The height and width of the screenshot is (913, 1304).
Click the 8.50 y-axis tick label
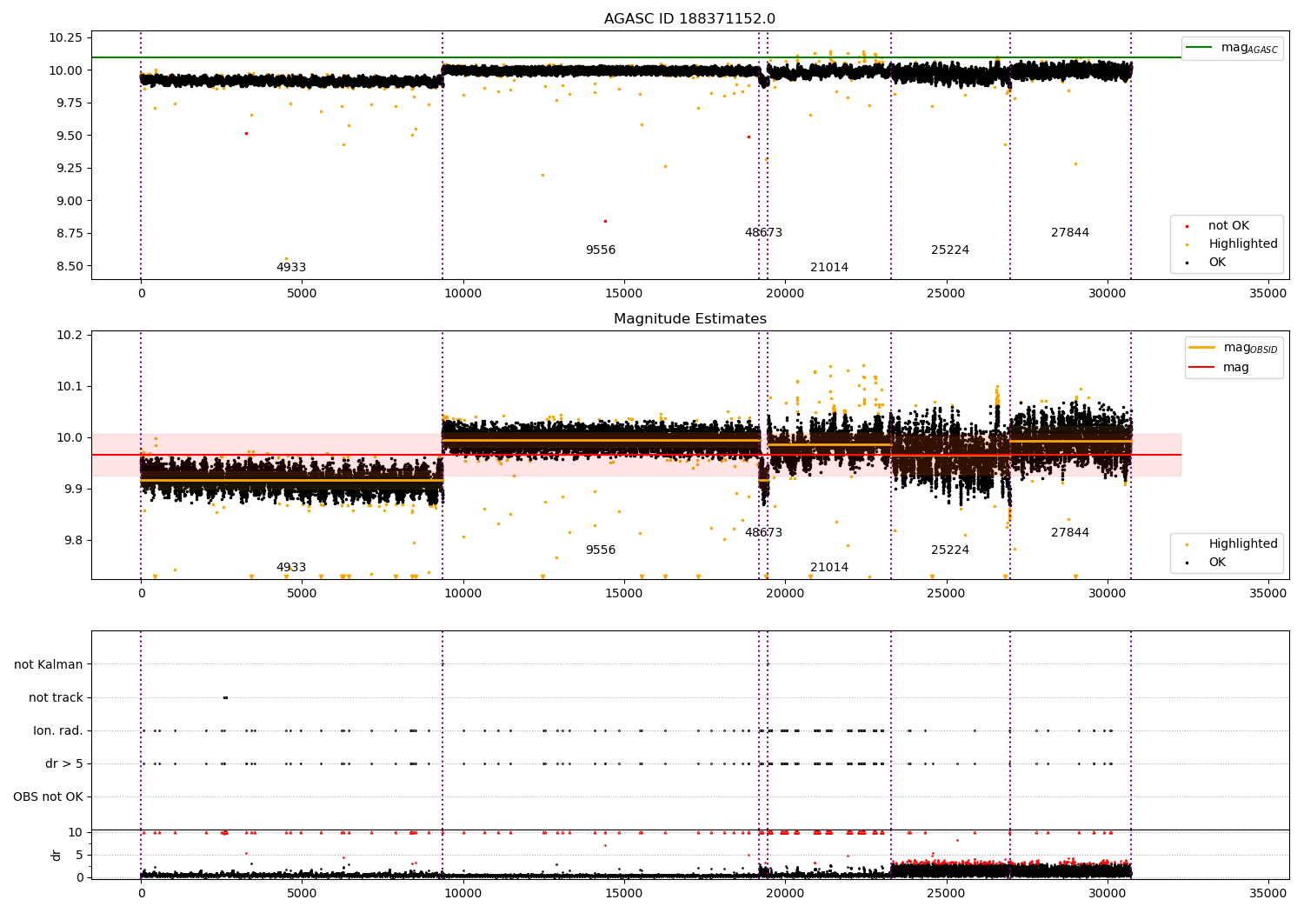point(69,266)
